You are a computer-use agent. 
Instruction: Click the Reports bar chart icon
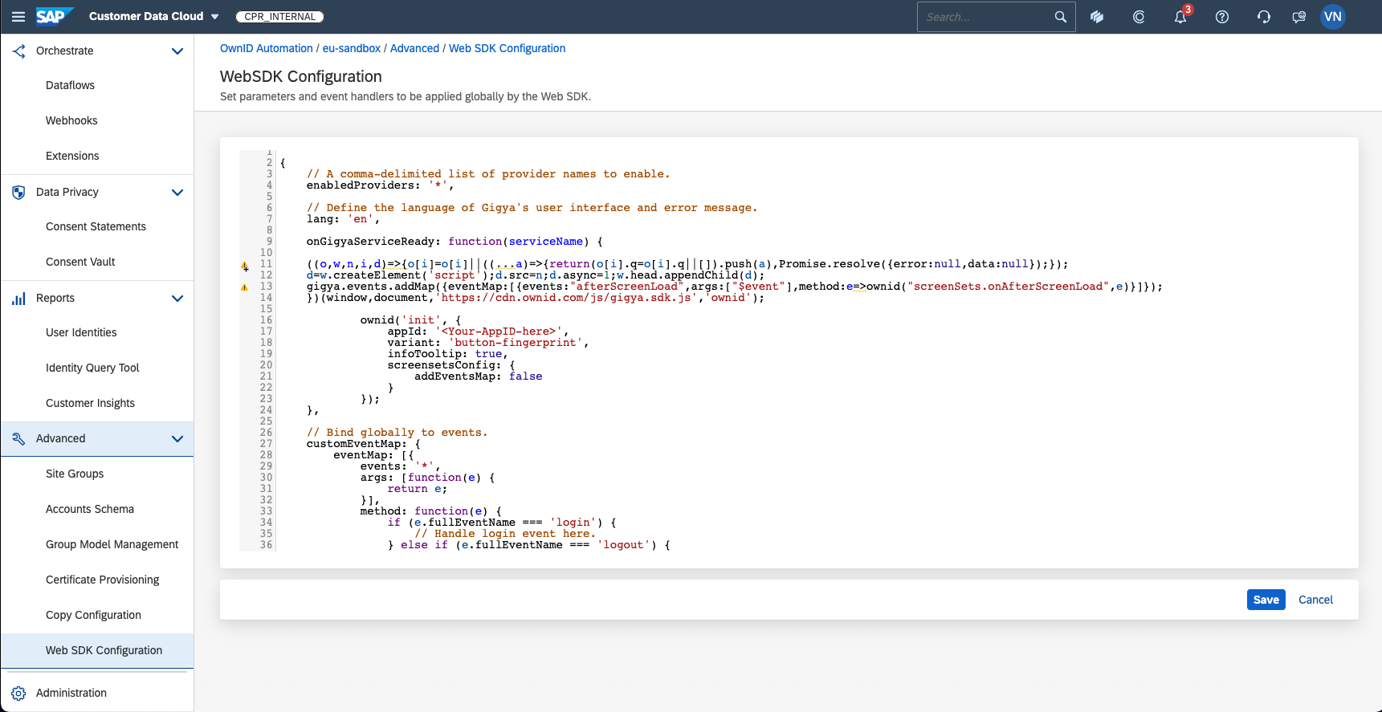coord(19,299)
